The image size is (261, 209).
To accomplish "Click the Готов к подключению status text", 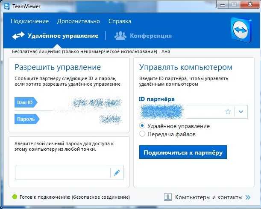I will (x=75, y=197).
